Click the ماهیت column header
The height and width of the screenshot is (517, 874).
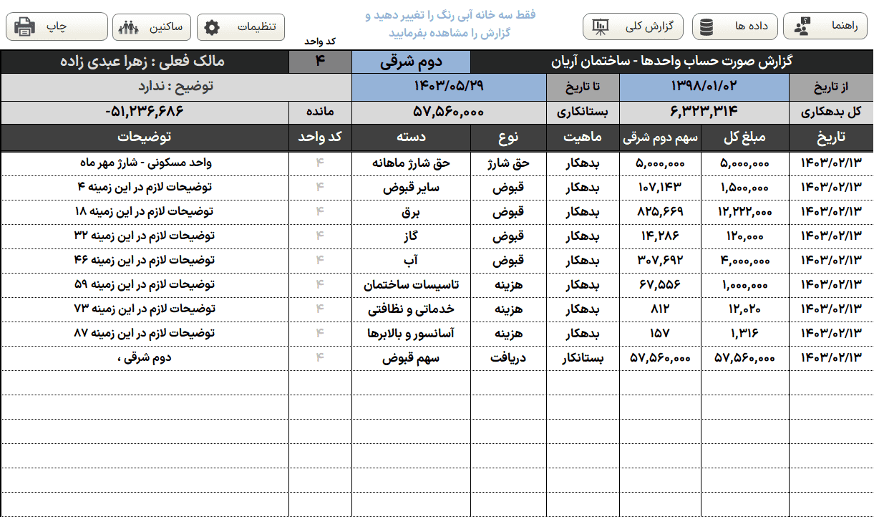[x=583, y=137]
